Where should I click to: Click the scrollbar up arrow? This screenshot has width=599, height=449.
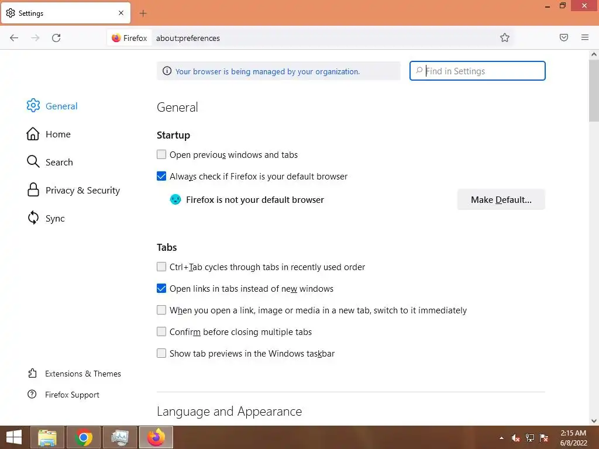point(594,54)
